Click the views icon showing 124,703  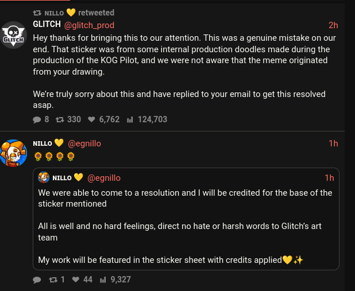(130, 119)
